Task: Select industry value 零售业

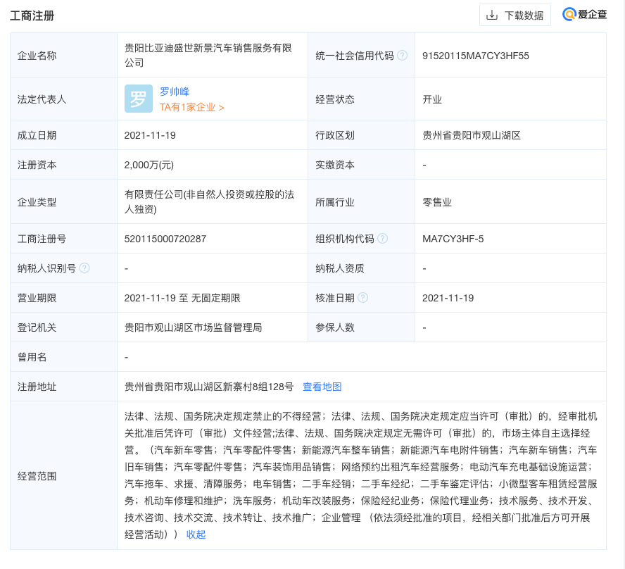Action: click(x=437, y=202)
